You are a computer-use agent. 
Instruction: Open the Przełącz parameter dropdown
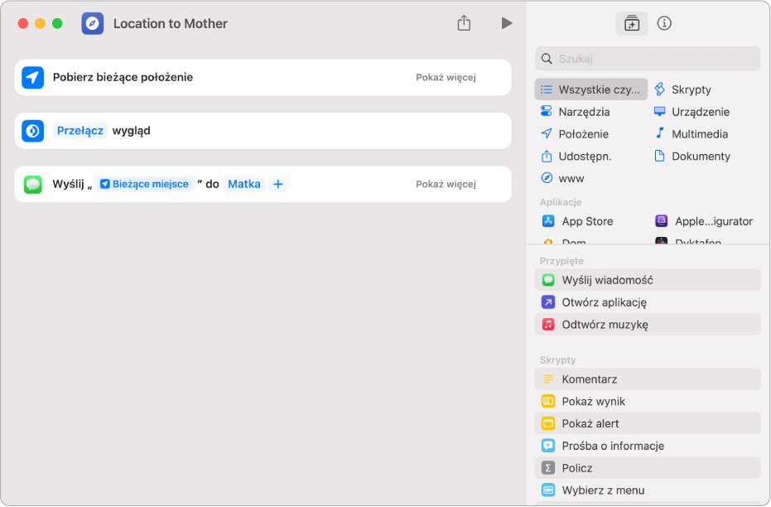click(x=80, y=131)
